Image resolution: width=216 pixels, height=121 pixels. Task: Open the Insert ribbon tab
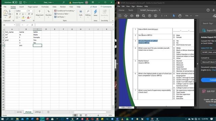pyautogui.click(x=22, y=7)
